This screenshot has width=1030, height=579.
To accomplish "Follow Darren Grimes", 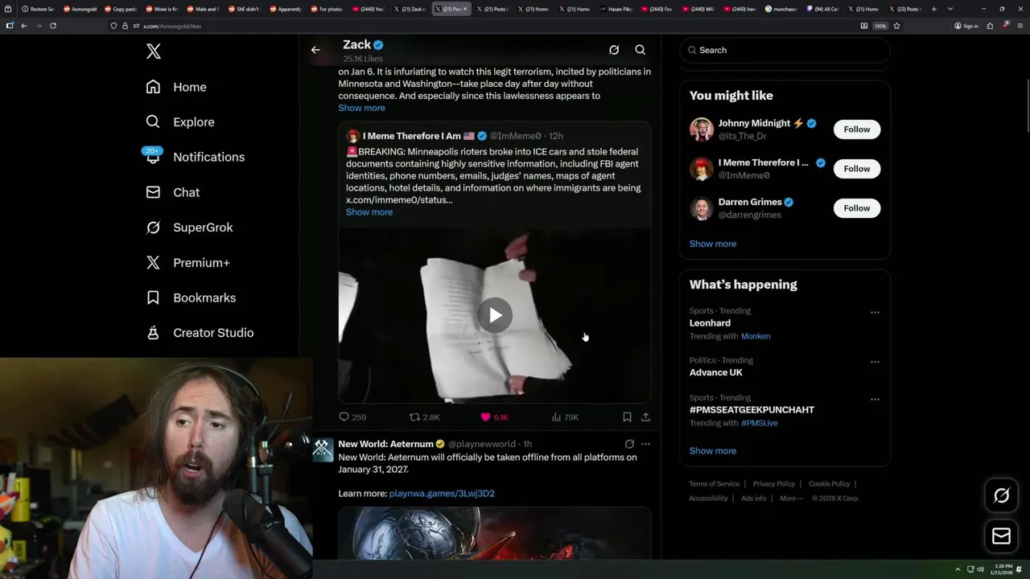I will coord(856,208).
